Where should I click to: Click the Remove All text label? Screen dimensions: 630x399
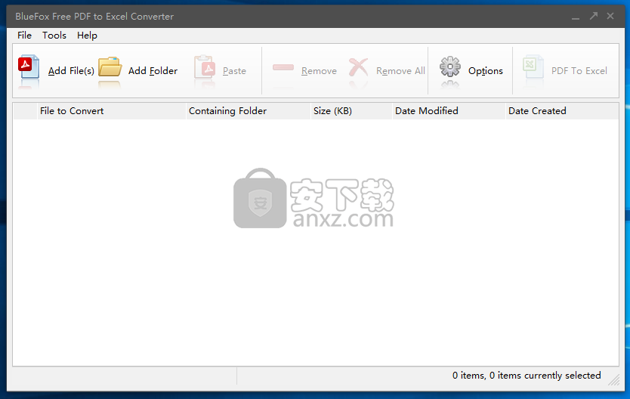[400, 71]
